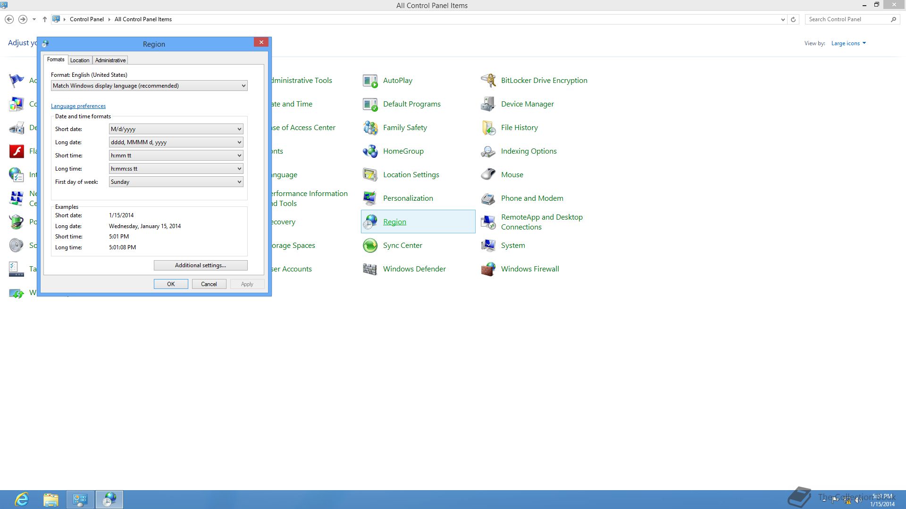Viewport: 906px width, 509px height.
Task: Open the Phone and Modem icon
Action: [488, 198]
